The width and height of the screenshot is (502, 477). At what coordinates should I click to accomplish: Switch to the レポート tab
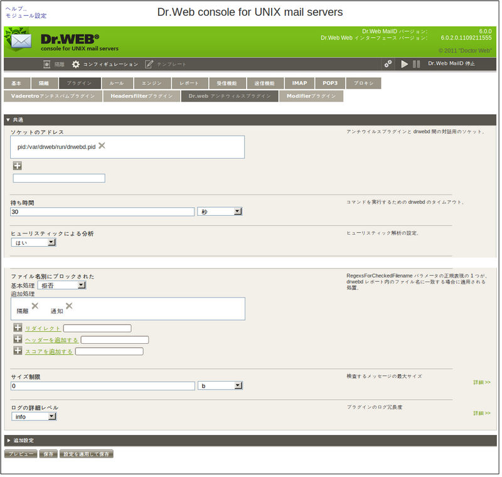coord(190,83)
